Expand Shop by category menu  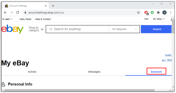(36, 29)
